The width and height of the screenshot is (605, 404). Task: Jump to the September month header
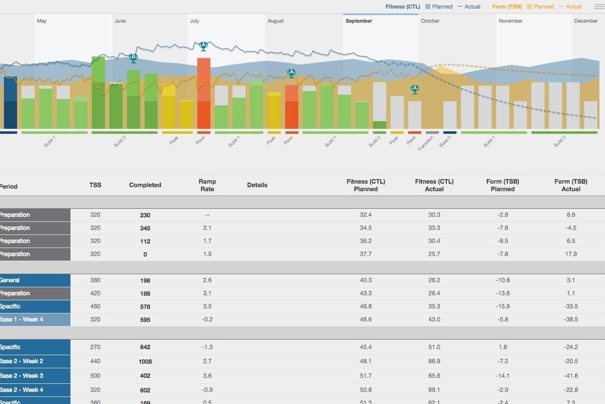359,21
